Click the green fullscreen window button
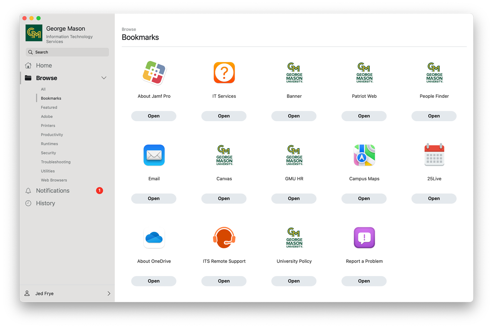 [39, 18]
